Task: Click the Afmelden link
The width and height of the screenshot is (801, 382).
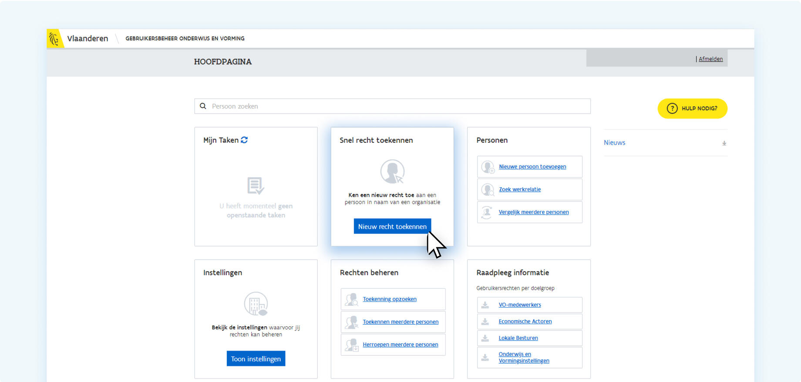Action: pos(710,59)
